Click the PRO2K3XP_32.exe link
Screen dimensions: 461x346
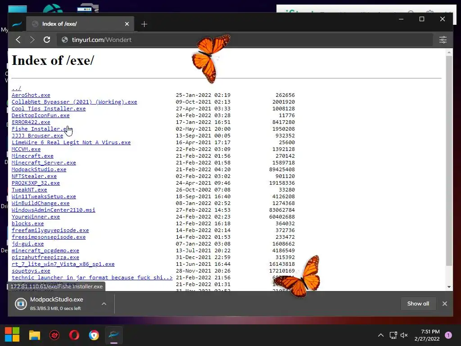coord(36,183)
